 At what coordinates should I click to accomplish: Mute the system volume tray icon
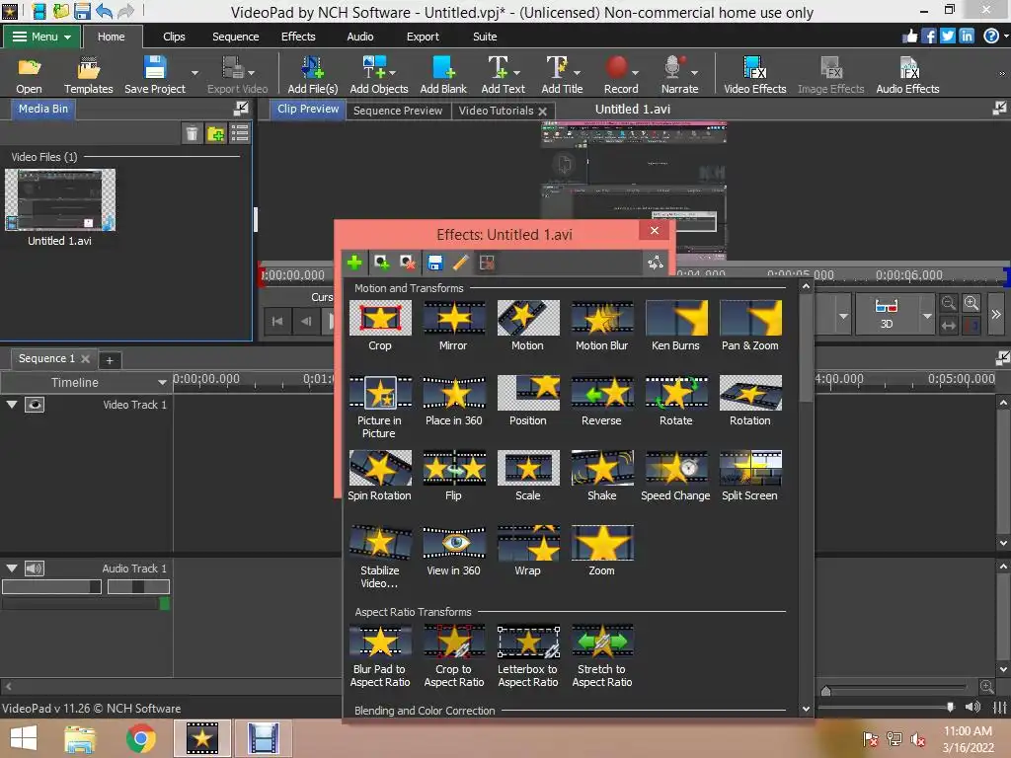(917, 739)
